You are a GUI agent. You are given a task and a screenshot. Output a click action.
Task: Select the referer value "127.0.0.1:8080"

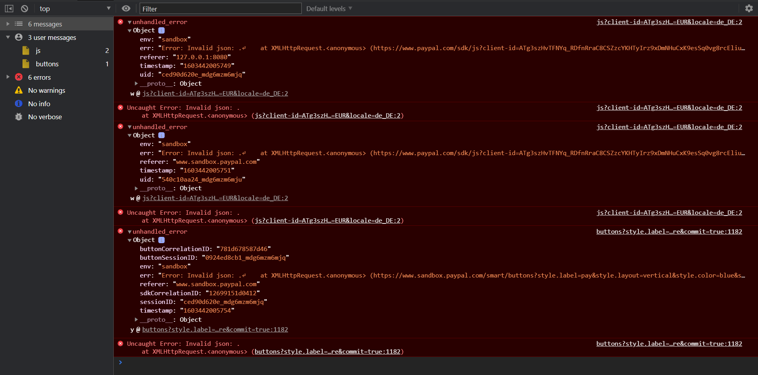pos(202,57)
